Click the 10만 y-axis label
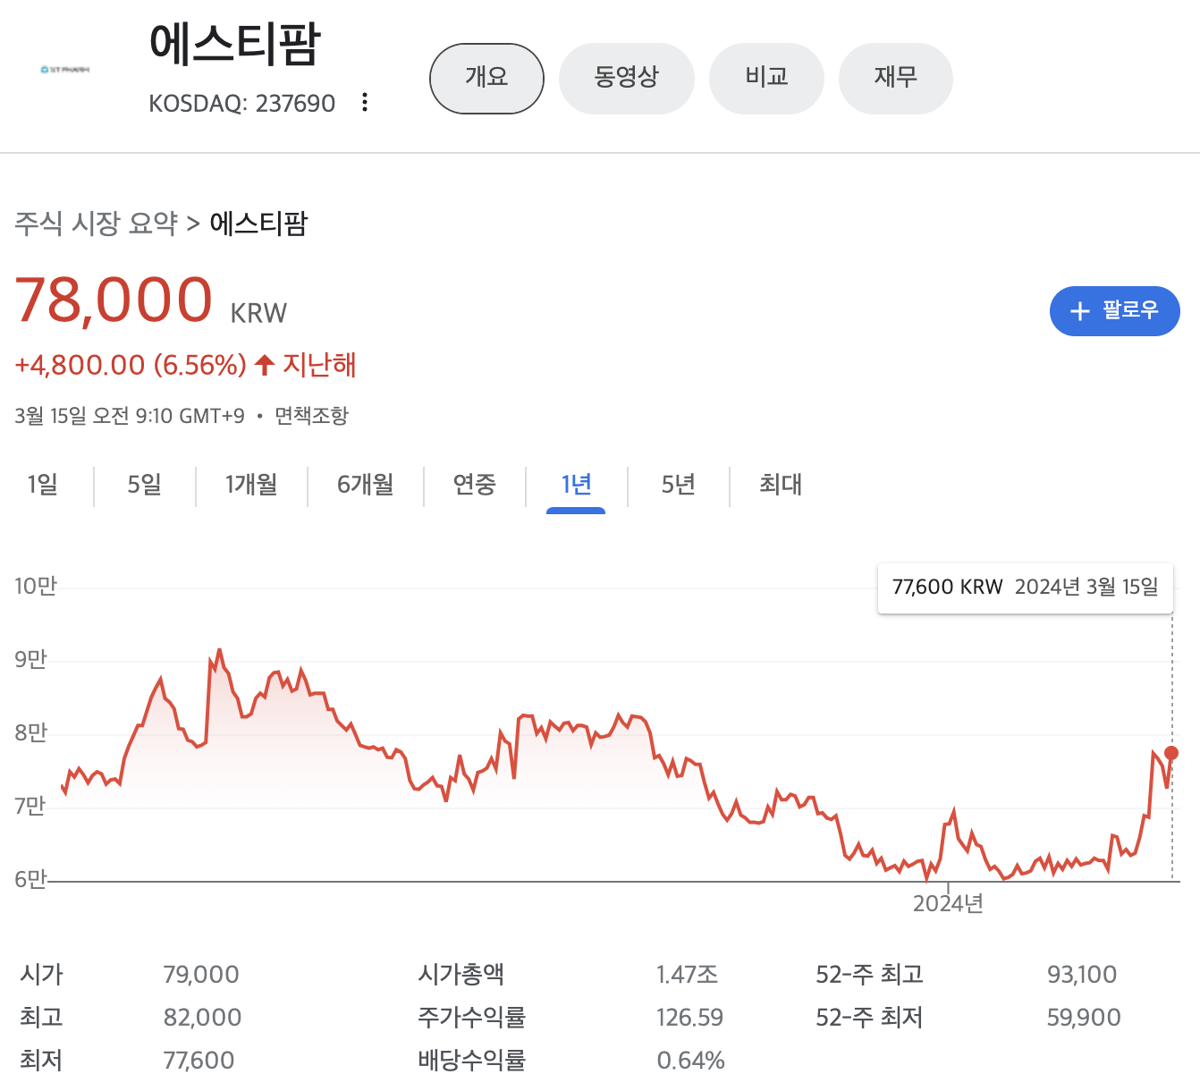The image size is (1200, 1091). pos(36,586)
